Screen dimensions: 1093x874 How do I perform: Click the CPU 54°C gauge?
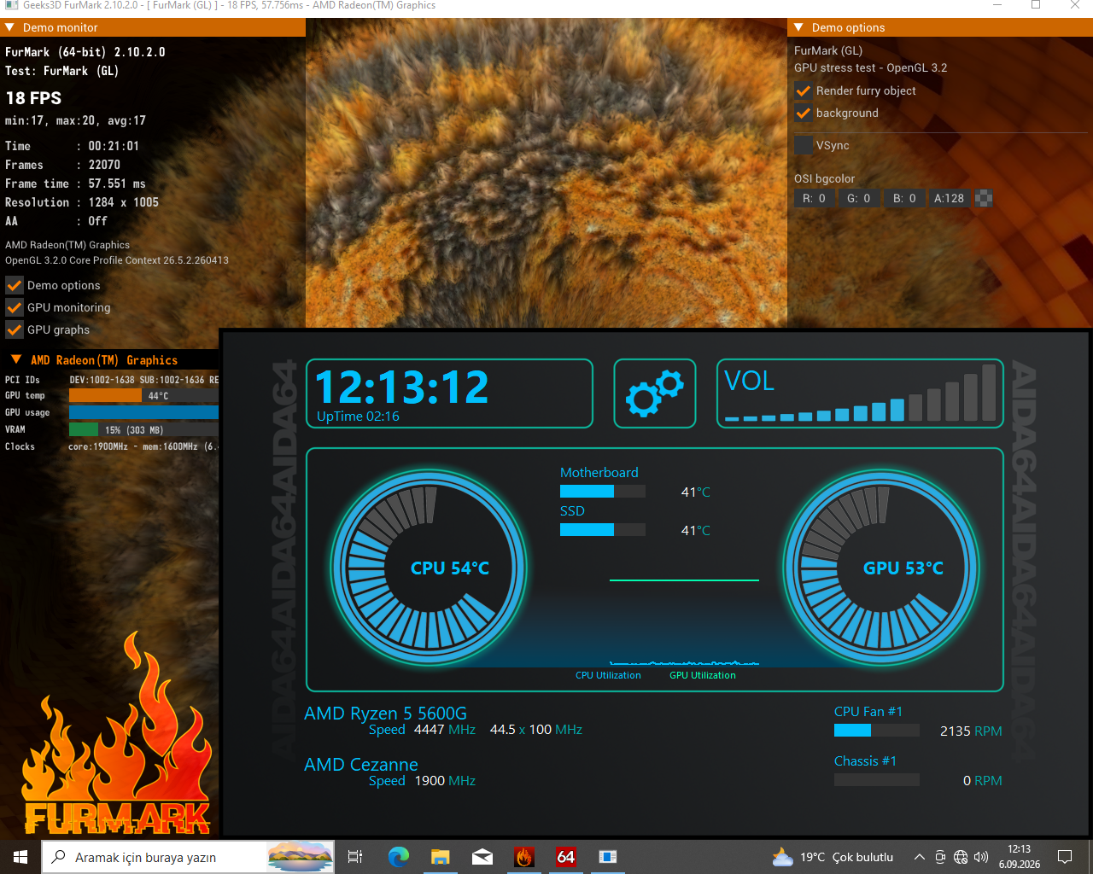pos(429,568)
